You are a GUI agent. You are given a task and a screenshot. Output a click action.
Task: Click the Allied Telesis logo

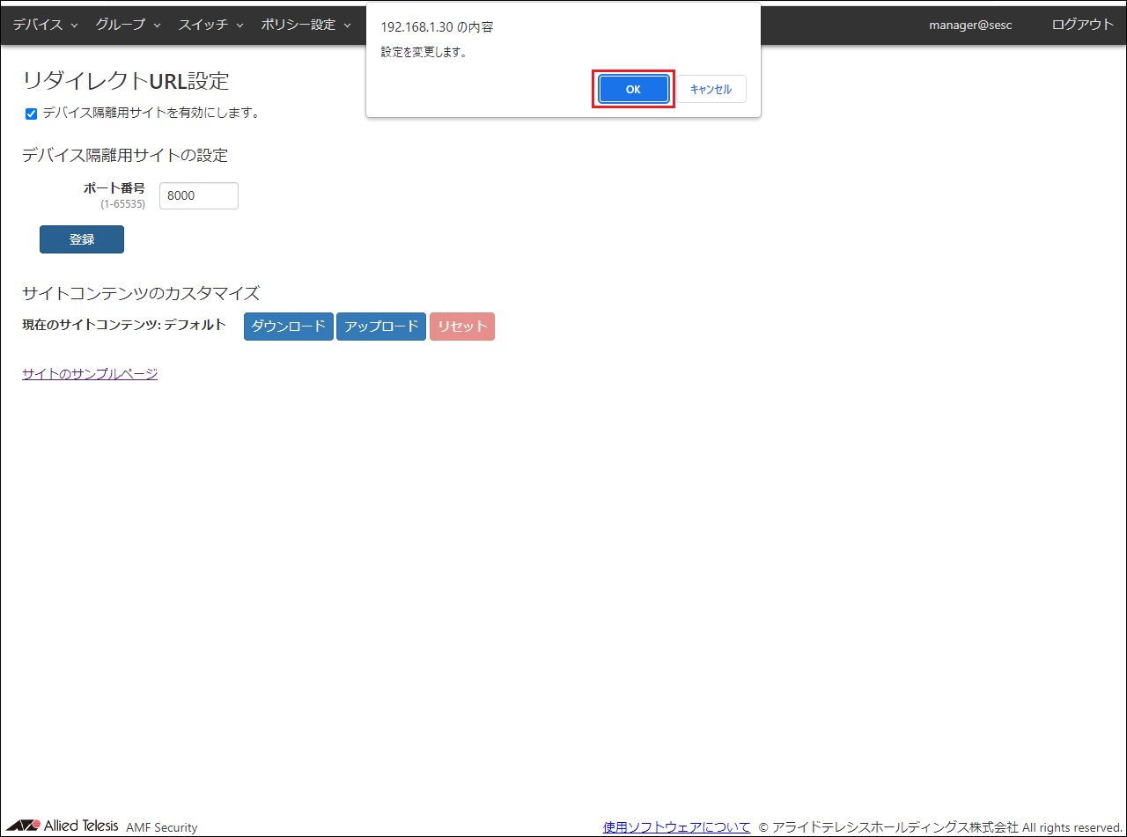[x=62, y=826]
